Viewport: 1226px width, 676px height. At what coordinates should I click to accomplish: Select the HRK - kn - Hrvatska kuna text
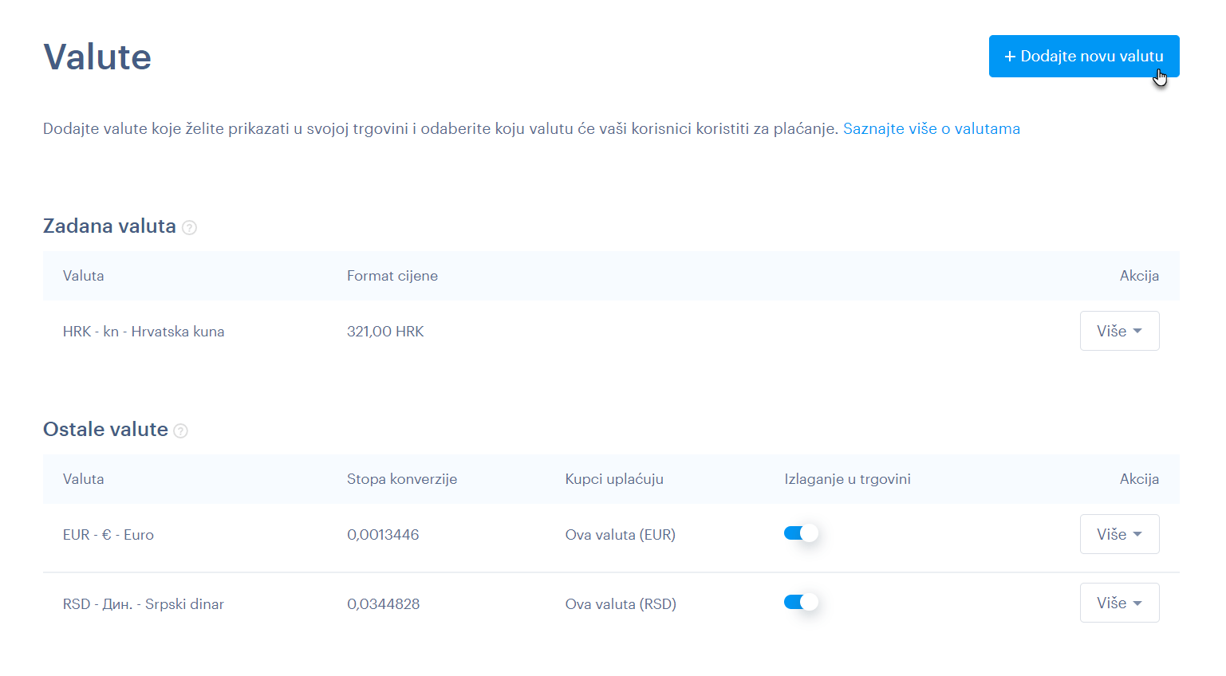pos(144,332)
